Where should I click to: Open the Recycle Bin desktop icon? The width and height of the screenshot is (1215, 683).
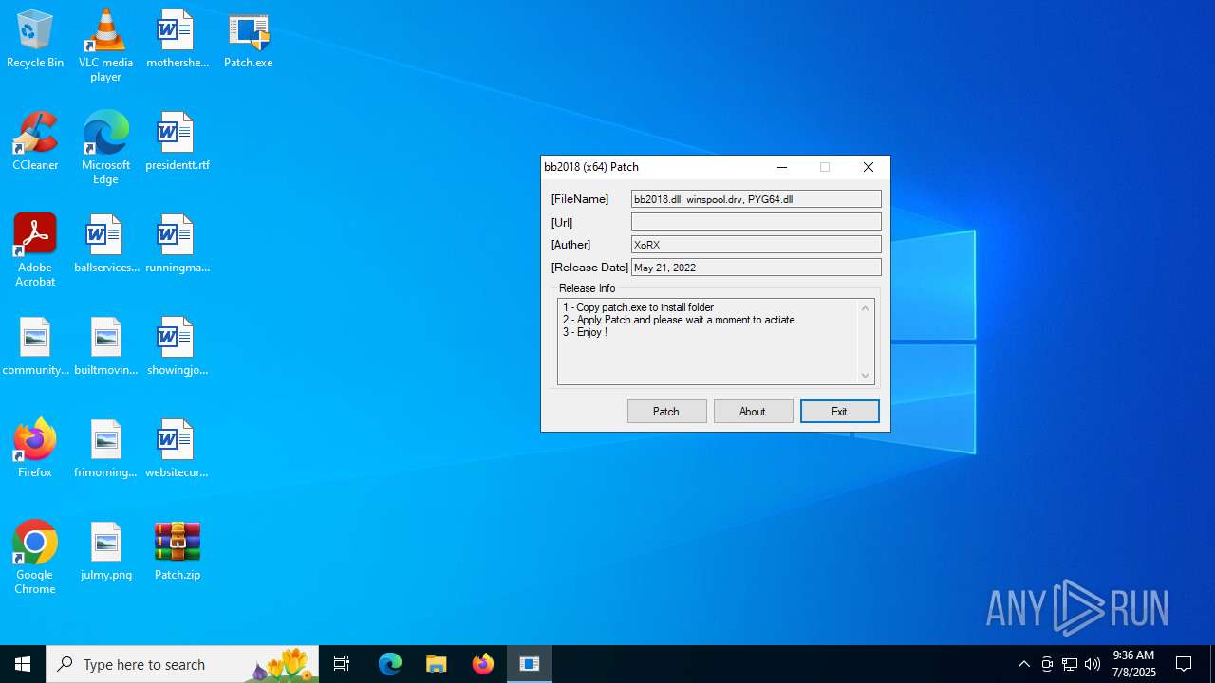[x=35, y=40]
